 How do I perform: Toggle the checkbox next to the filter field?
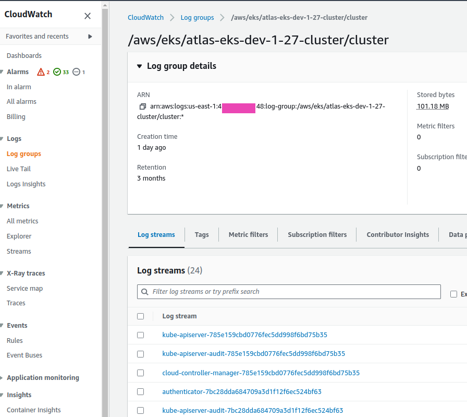tap(453, 294)
